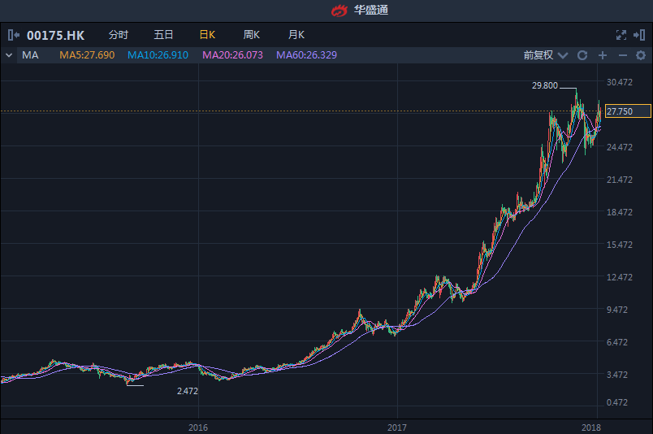653x434 pixels.
Task: Zoom in the K-line chart
Action: (x=603, y=55)
